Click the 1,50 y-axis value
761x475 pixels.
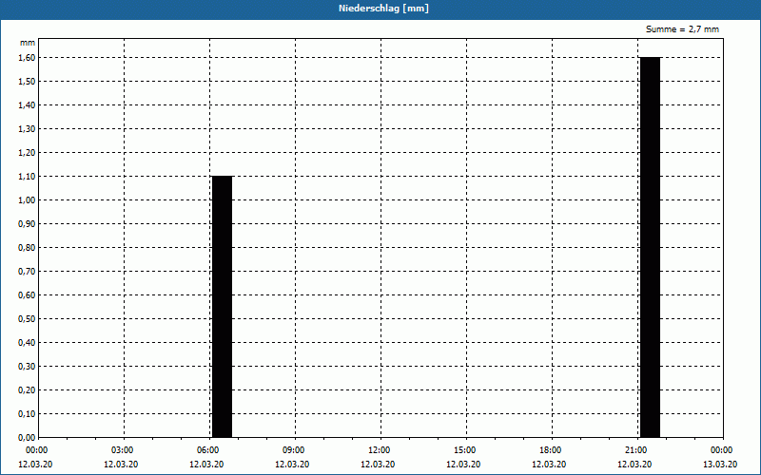tap(27, 81)
